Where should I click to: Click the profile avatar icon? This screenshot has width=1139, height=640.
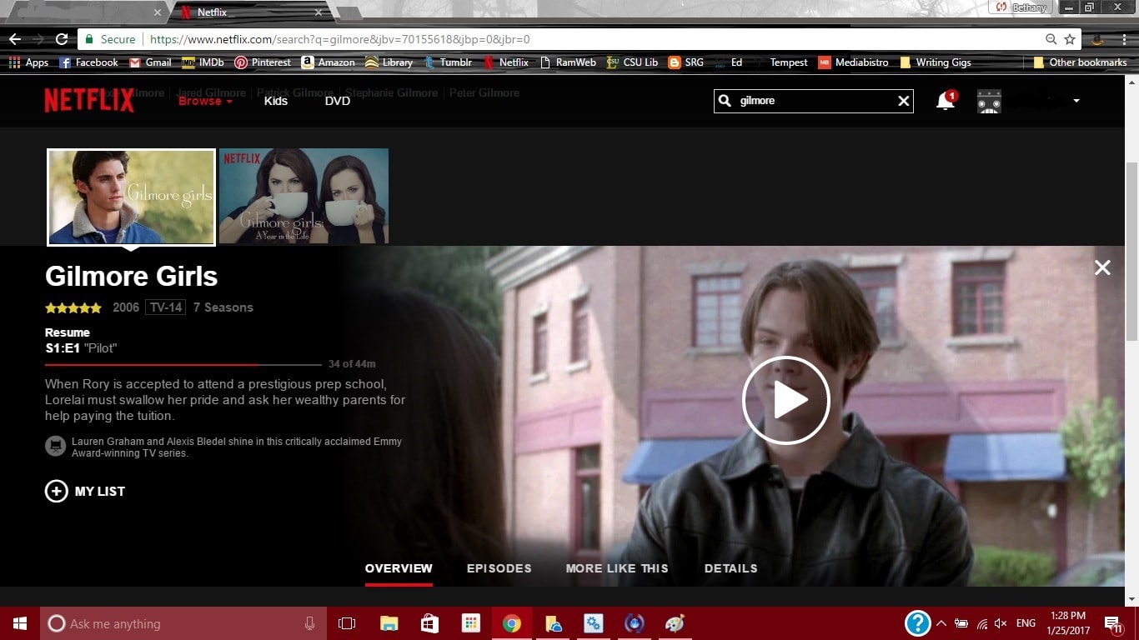click(989, 101)
